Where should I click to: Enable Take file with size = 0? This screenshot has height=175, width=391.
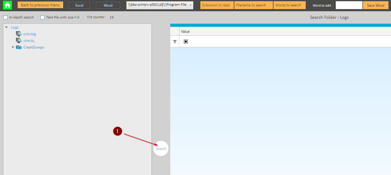(42, 17)
